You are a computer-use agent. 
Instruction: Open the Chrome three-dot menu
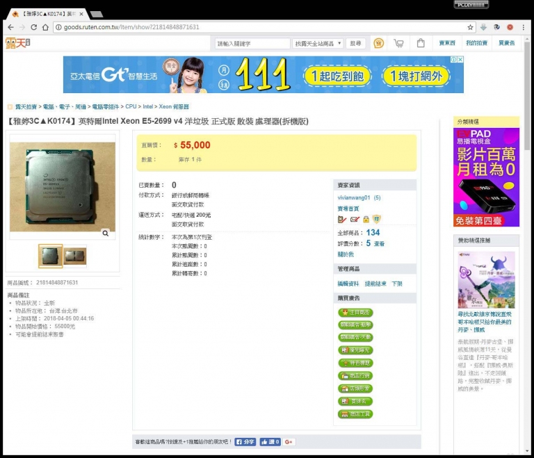[x=524, y=27]
